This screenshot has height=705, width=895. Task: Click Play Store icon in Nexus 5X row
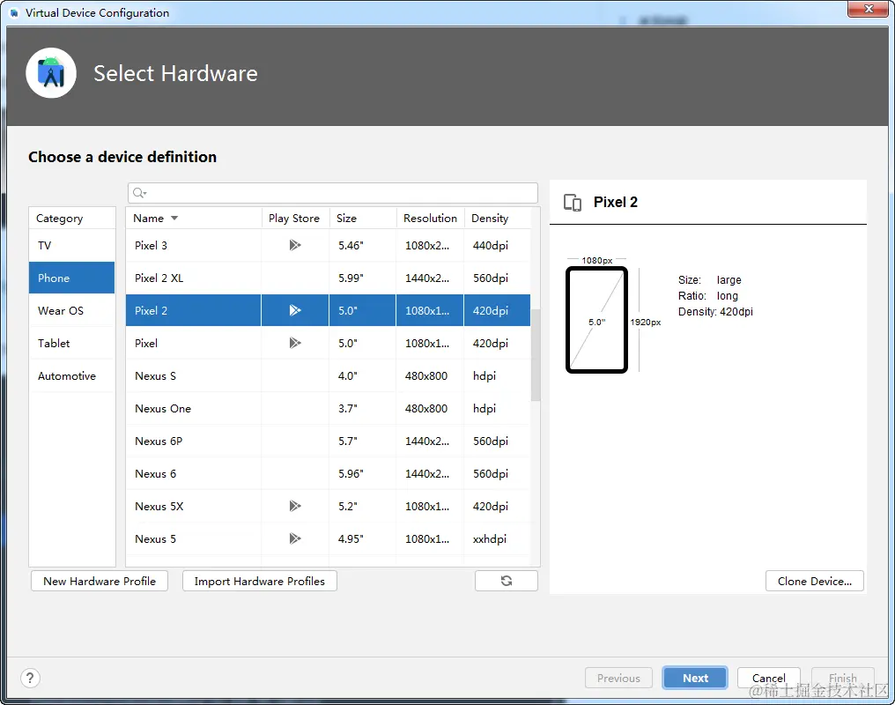click(294, 507)
